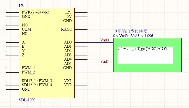Click the vol_diff_get code text box
Screen dimensions: 189x108
point(145,55)
